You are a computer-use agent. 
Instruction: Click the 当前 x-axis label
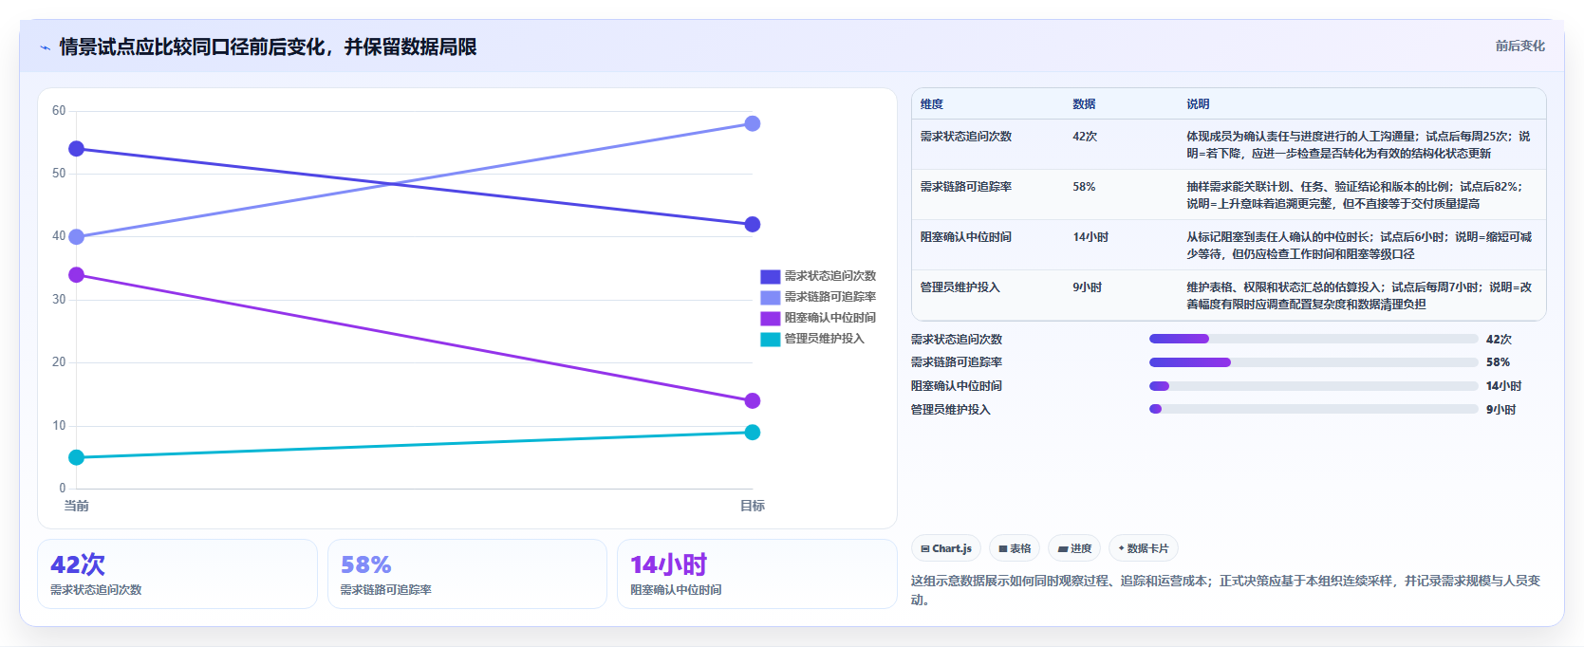click(77, 506)
